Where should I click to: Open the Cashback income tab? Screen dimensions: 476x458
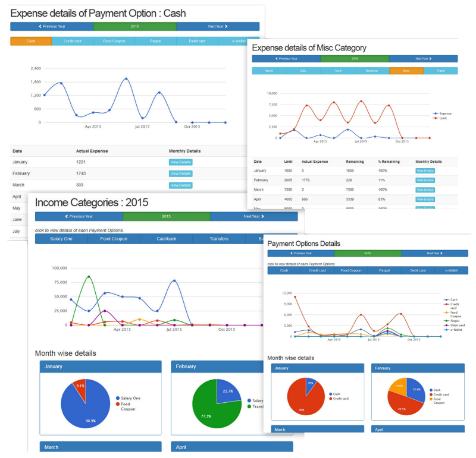[x=167, y=239]
